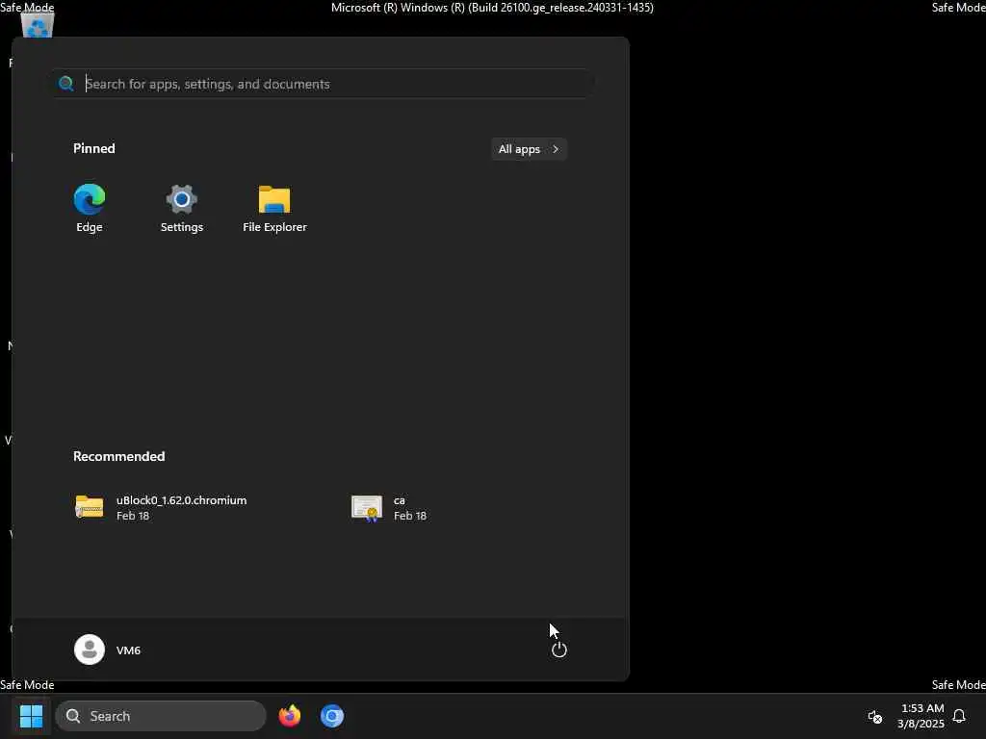This screenshot has width=986, height=739.
Task: Open the Edge pinned app
Action: point(90,208)
